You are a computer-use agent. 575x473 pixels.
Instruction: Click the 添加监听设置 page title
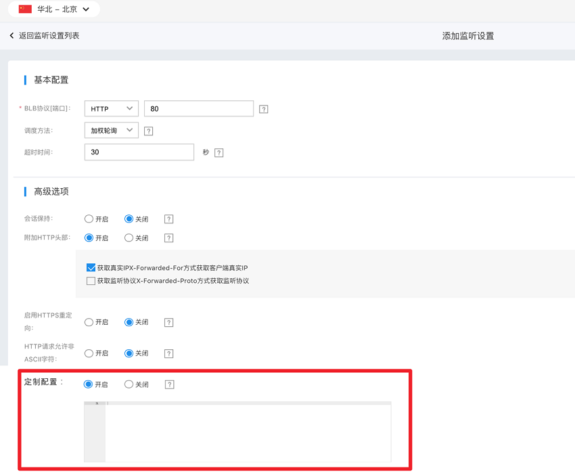(x=468, y=36)
